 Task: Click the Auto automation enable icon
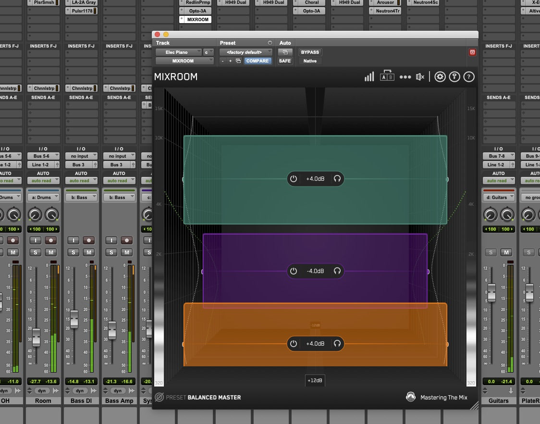[285, 52]
